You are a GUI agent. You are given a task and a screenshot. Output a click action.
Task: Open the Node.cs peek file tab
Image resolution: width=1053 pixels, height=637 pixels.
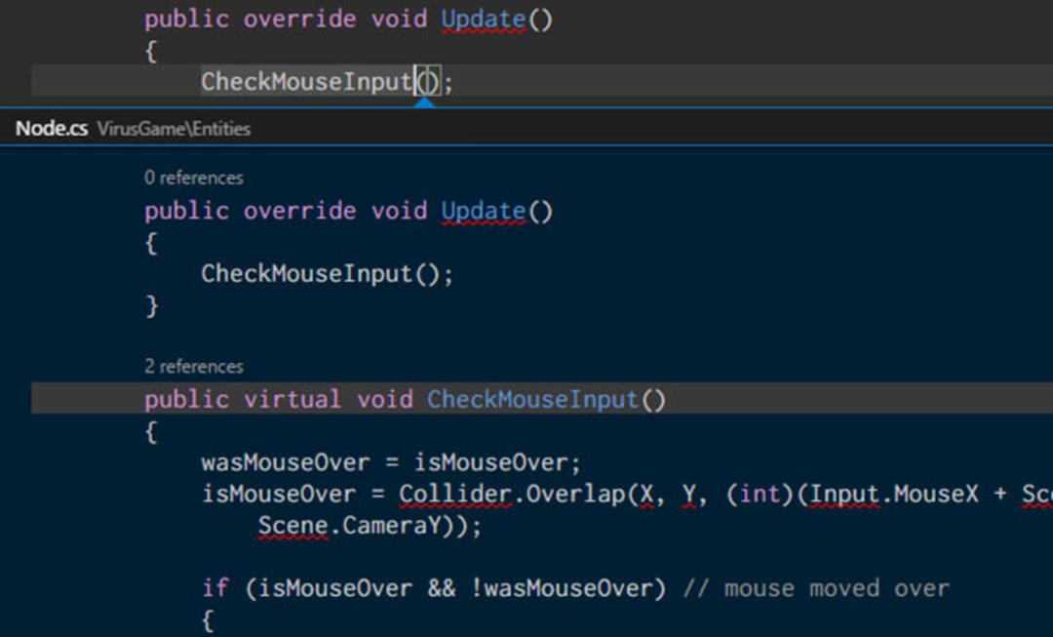coord(52,129)
